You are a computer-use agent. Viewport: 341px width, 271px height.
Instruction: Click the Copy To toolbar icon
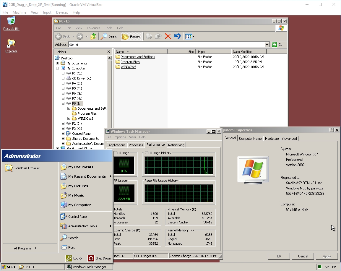[x=159, y=36]
